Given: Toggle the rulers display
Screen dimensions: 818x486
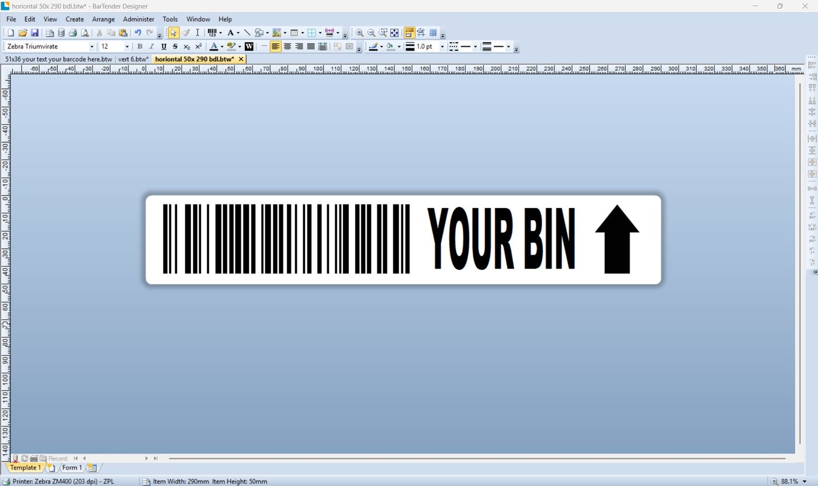Looking at the screenshot, I should (x=410, y=33).
